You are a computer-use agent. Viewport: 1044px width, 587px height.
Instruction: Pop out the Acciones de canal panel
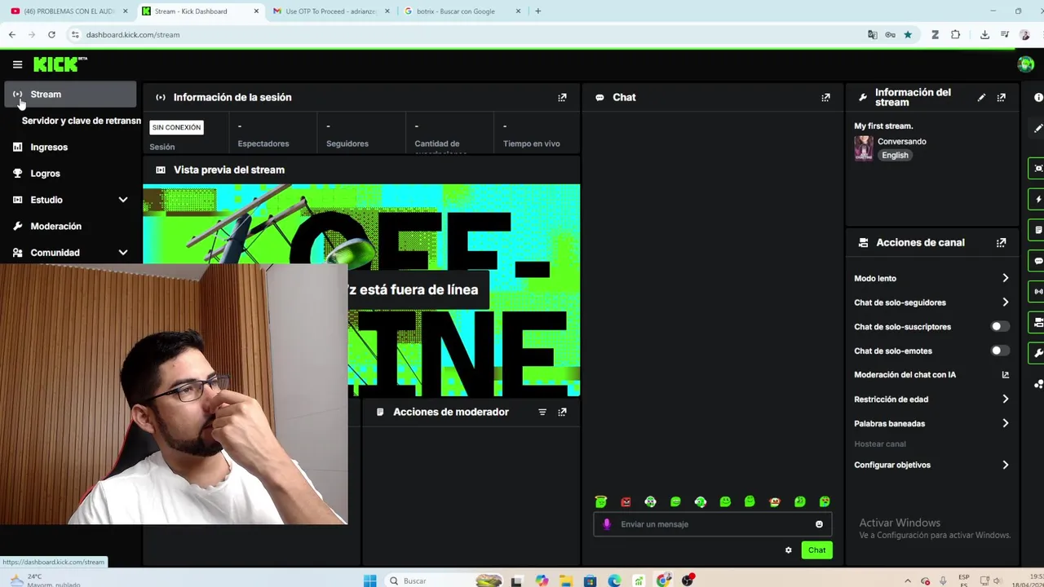(1001, 242)
